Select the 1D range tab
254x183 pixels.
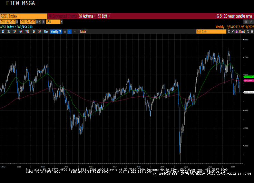click(x=3, y=32)
